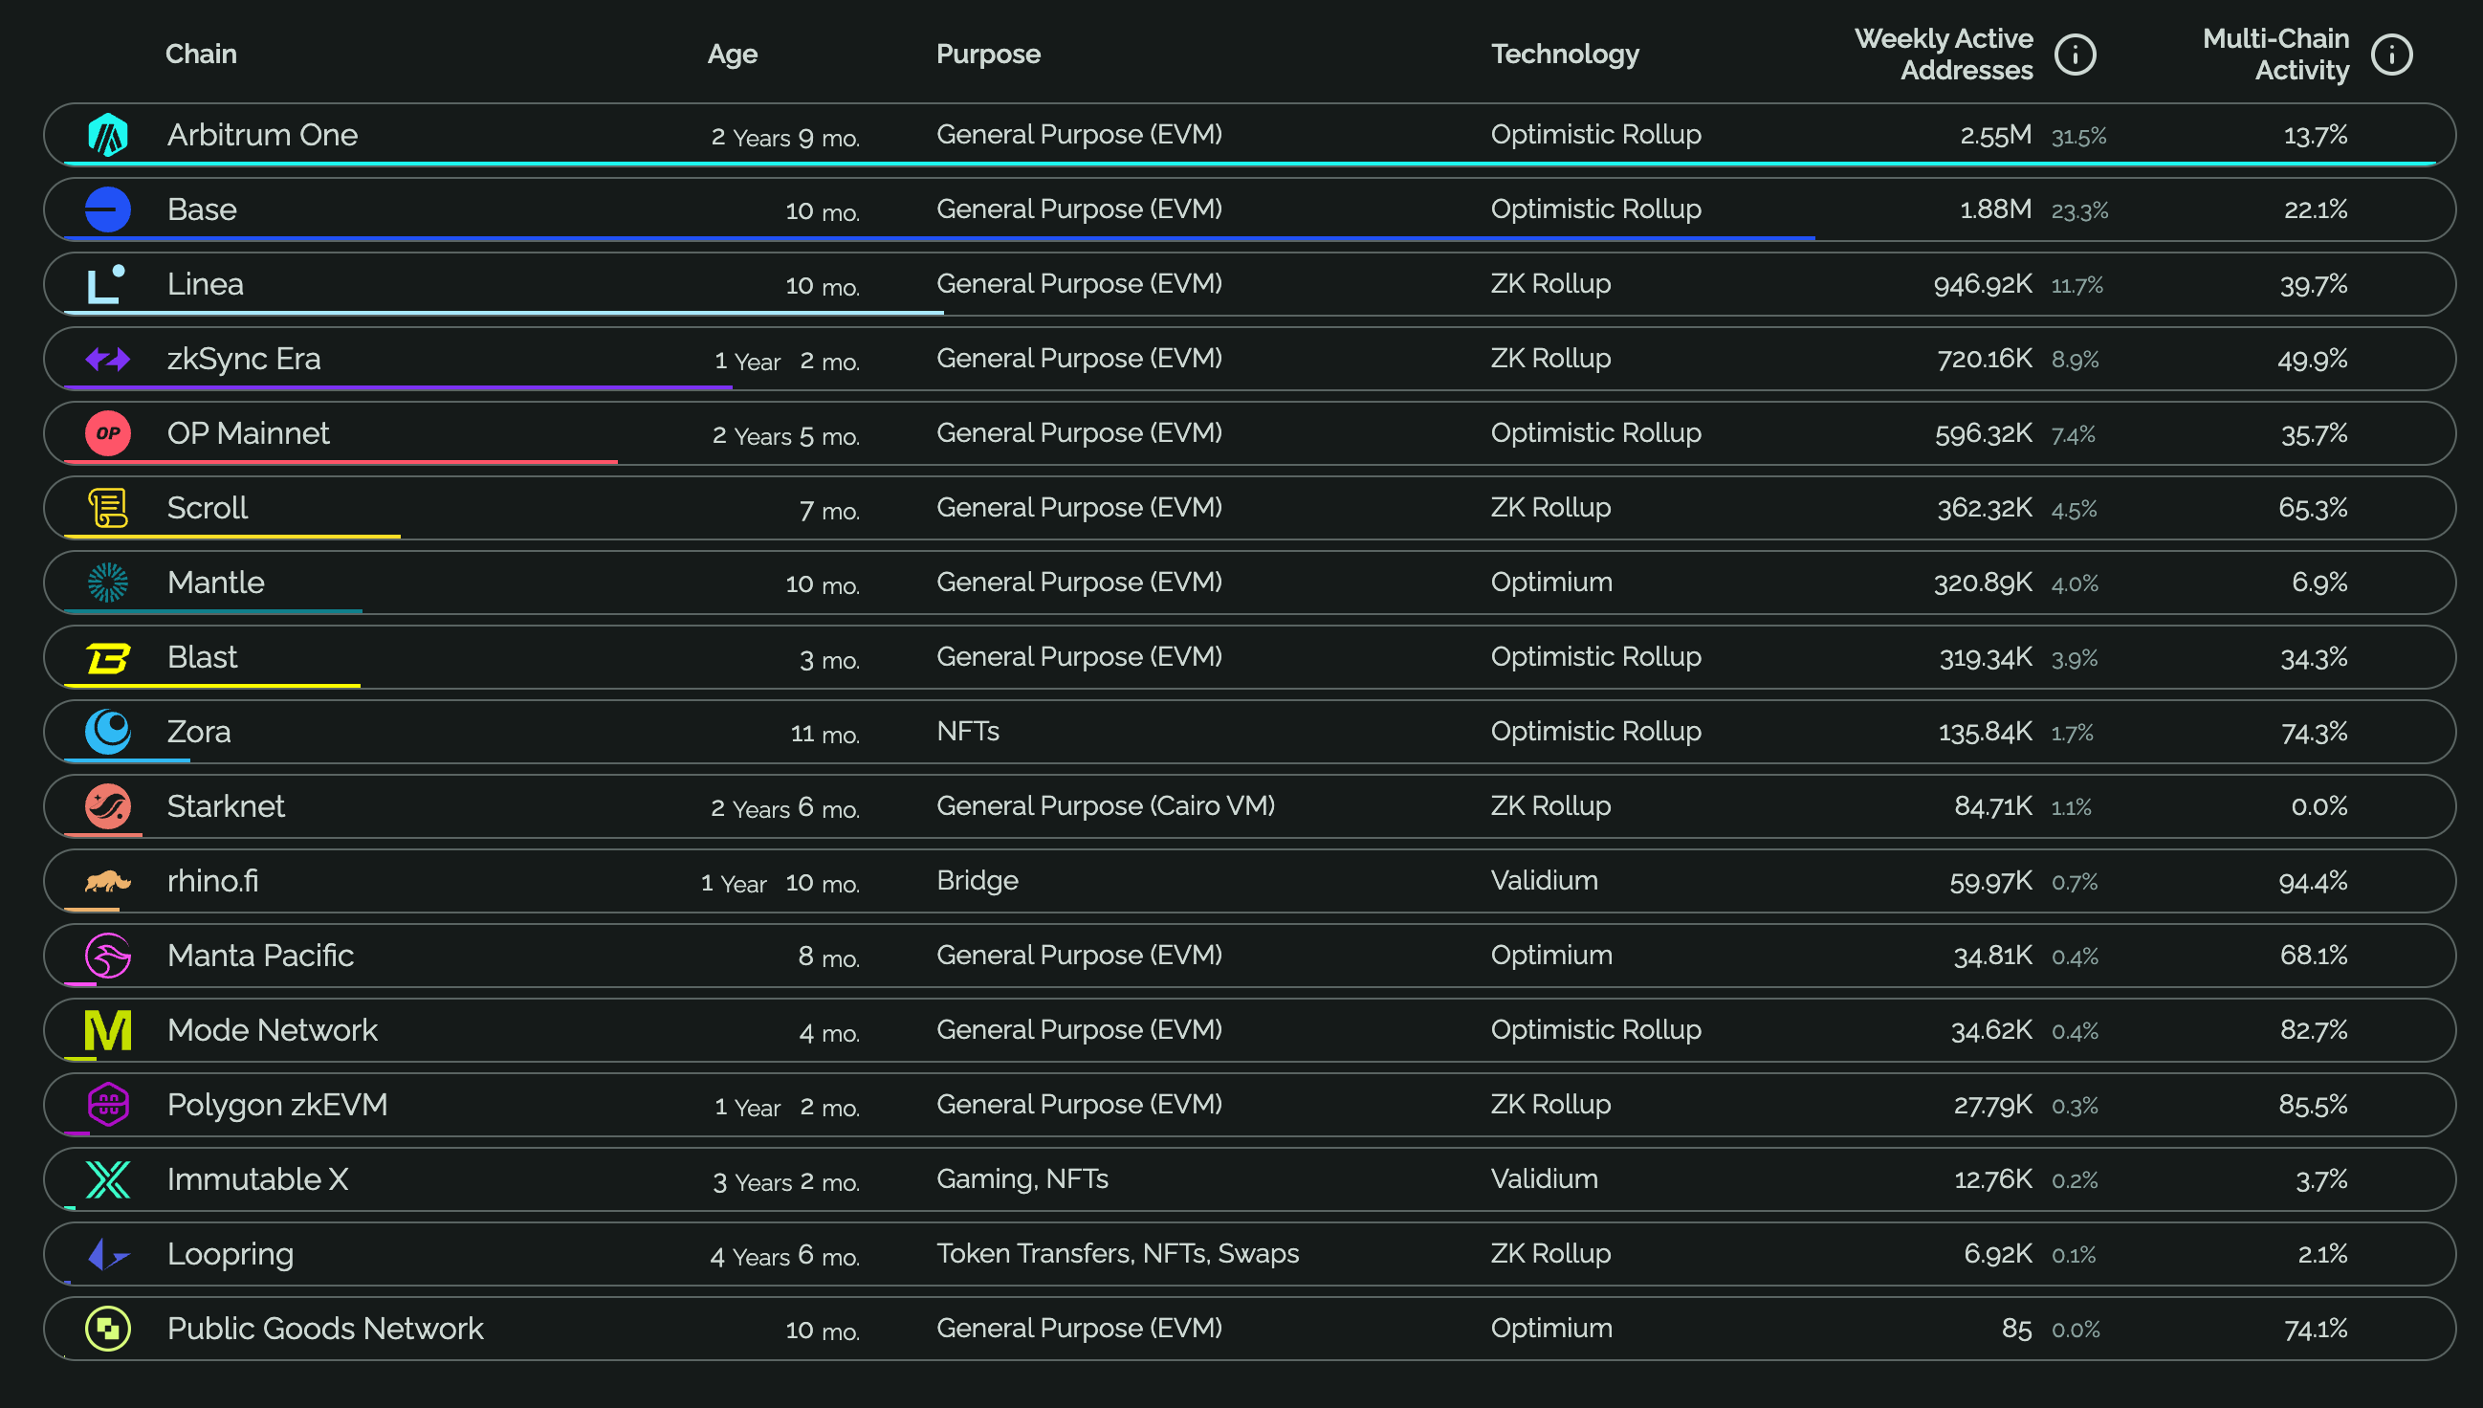Click the Immutable X logo icon
This screenshot has width=2483, height=1408.
(x=107, y=1178)
